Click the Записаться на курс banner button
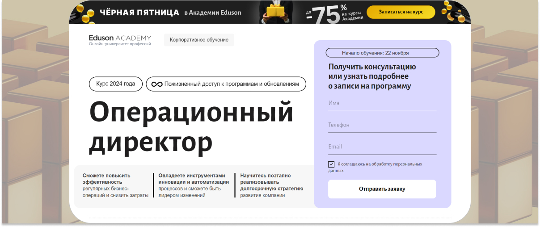 (401, 12)
